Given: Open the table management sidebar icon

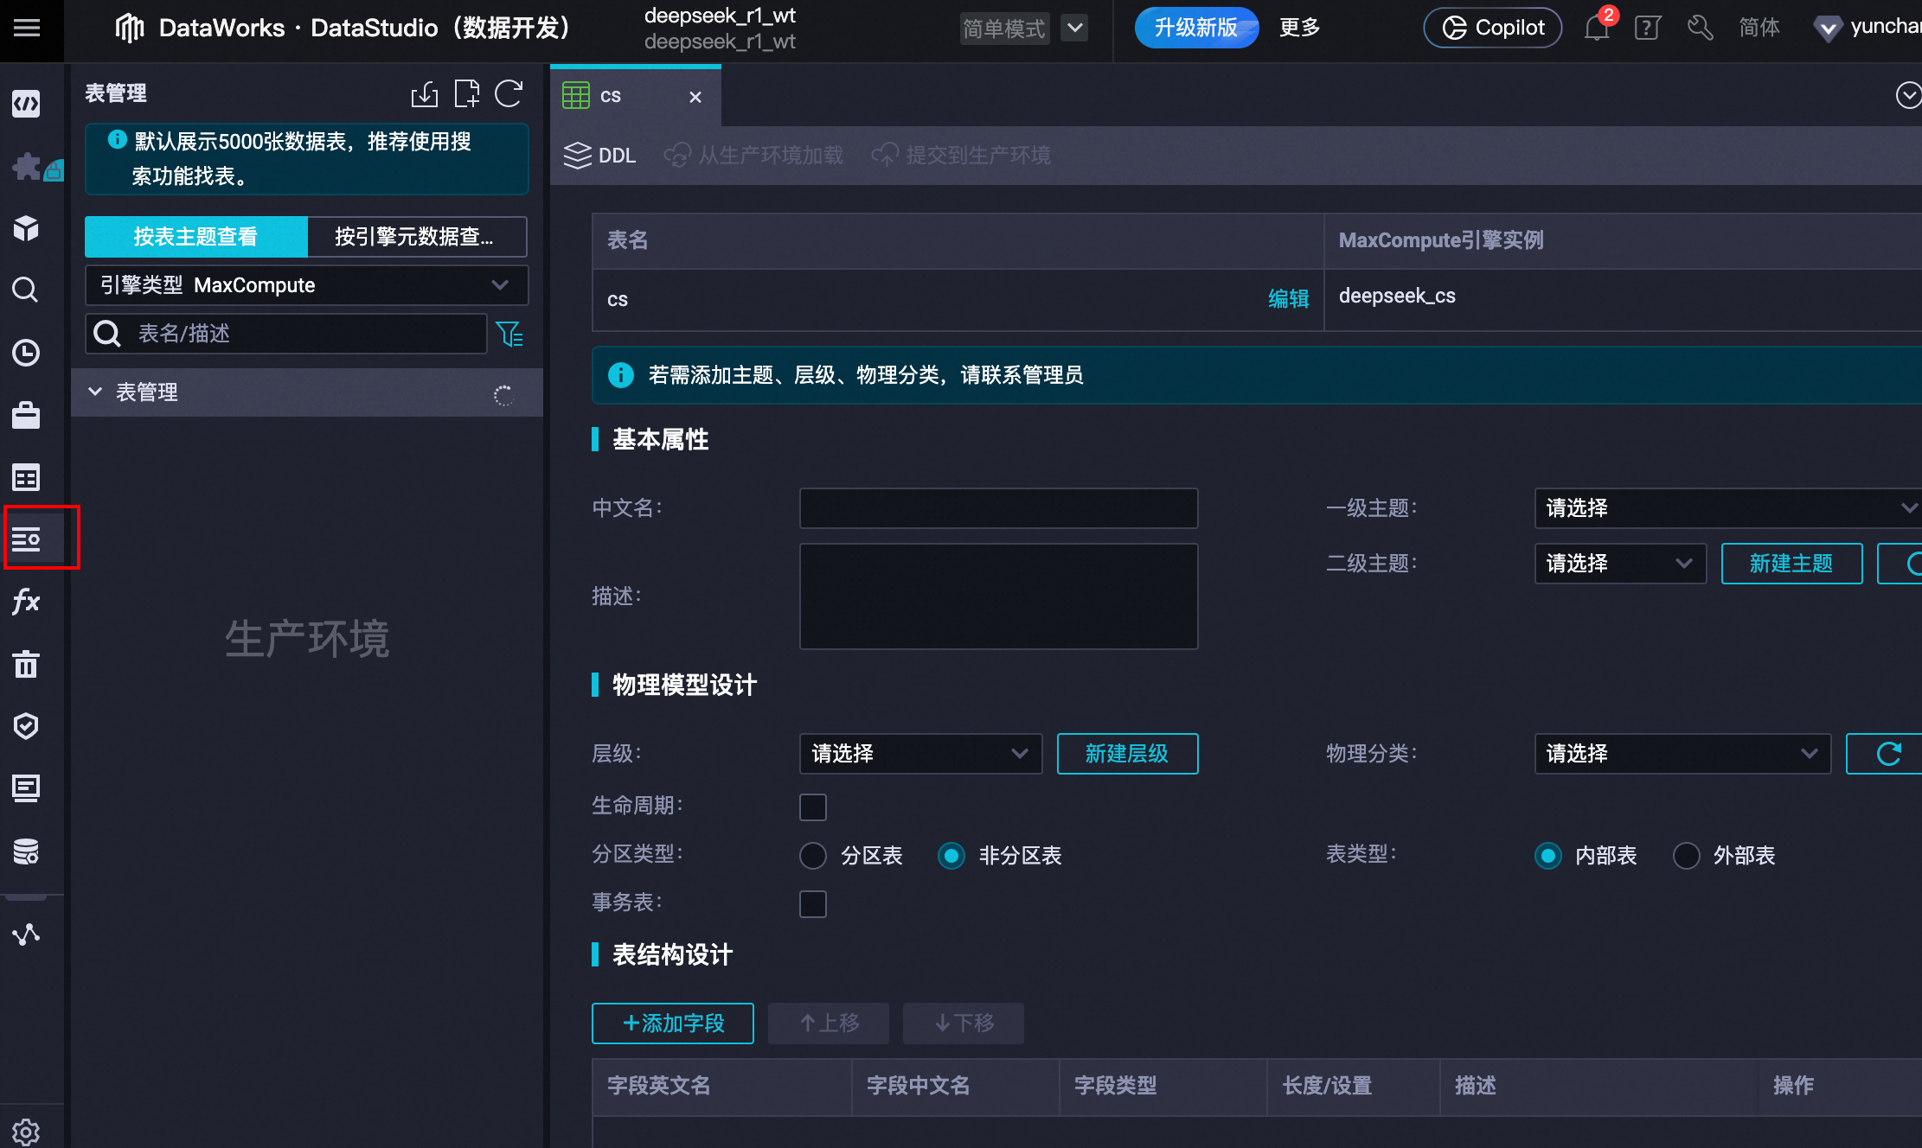Looking at the screenshot, I should click(26, 539).
